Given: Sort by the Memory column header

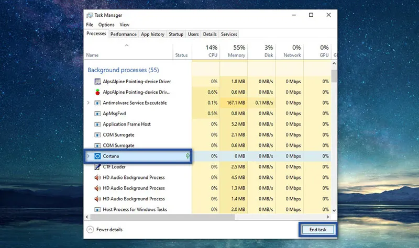Looking at the screenshot, I should pos(234,51).
